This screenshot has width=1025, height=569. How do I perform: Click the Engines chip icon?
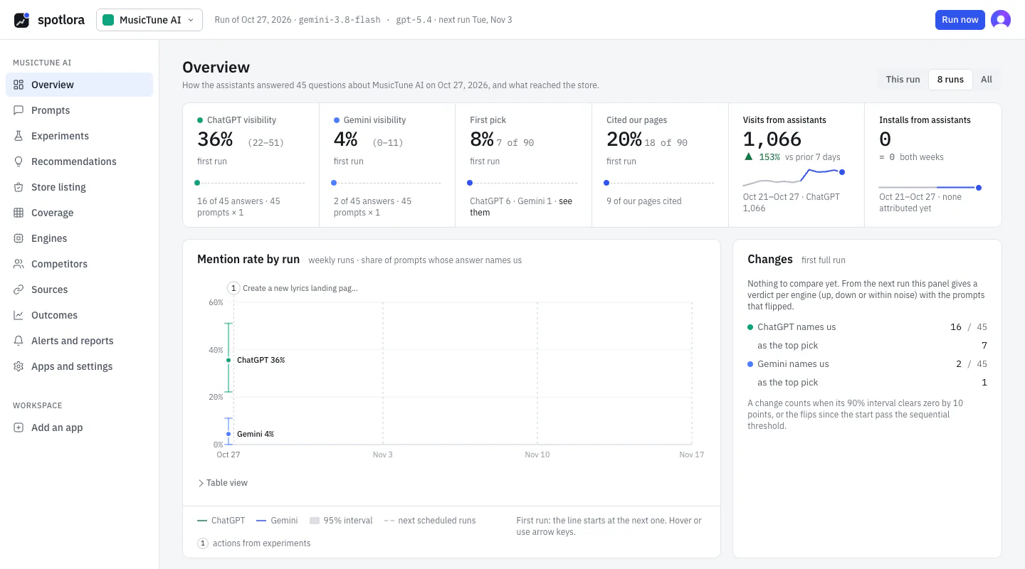point(19,238)
